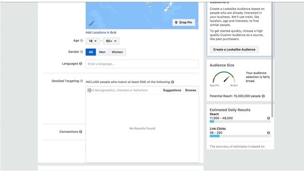
Task: Click the Connections info icon
Action: 81,132
